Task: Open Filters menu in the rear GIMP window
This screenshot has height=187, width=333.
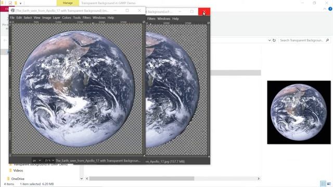Action: (151, 19)
